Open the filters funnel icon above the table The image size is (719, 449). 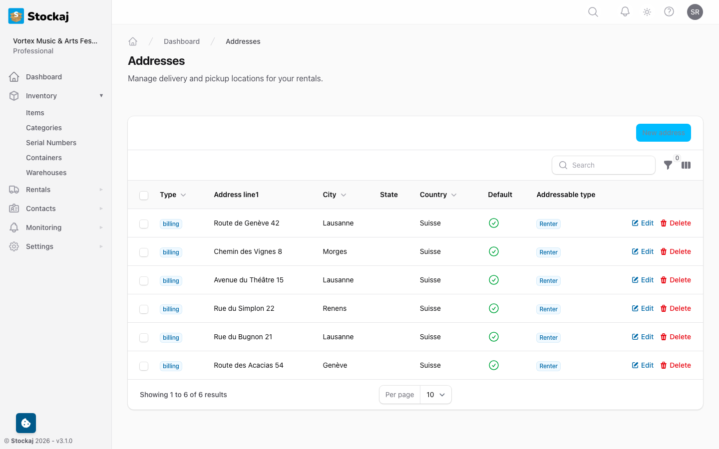[x=668, y=165]
